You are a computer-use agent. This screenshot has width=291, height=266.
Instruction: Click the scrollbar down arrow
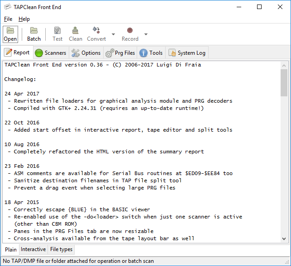pyautogui.click(x=284, y=239)
